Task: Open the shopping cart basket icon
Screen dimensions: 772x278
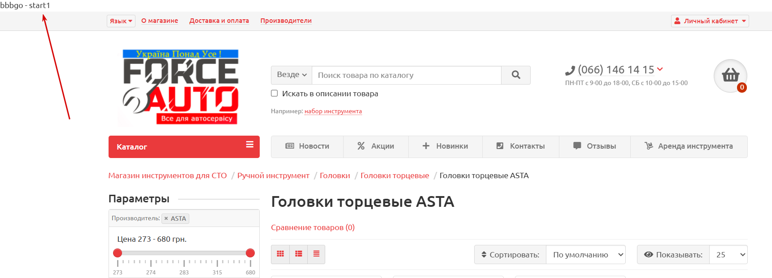Action: pos(730,76)
